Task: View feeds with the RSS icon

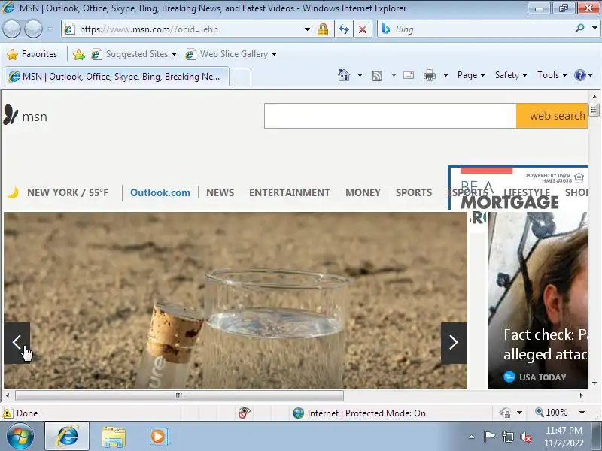Action: (x=377, y=76)
